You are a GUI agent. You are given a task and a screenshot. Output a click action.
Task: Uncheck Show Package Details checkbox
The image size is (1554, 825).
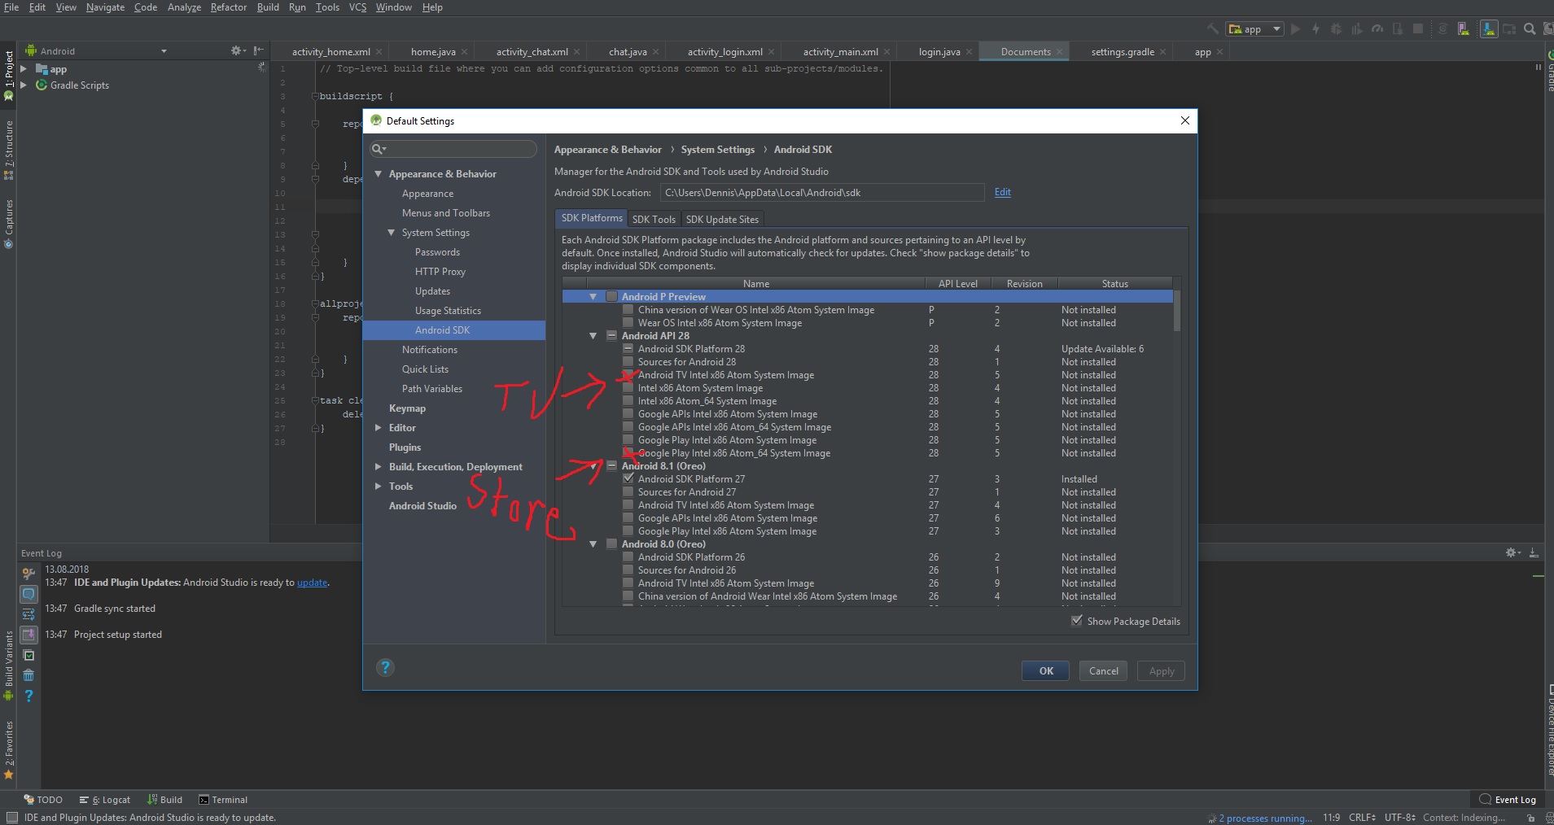[x=1077, y=621]
